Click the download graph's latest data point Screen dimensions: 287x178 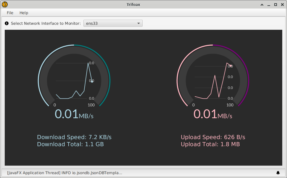[x=92, y=81]
